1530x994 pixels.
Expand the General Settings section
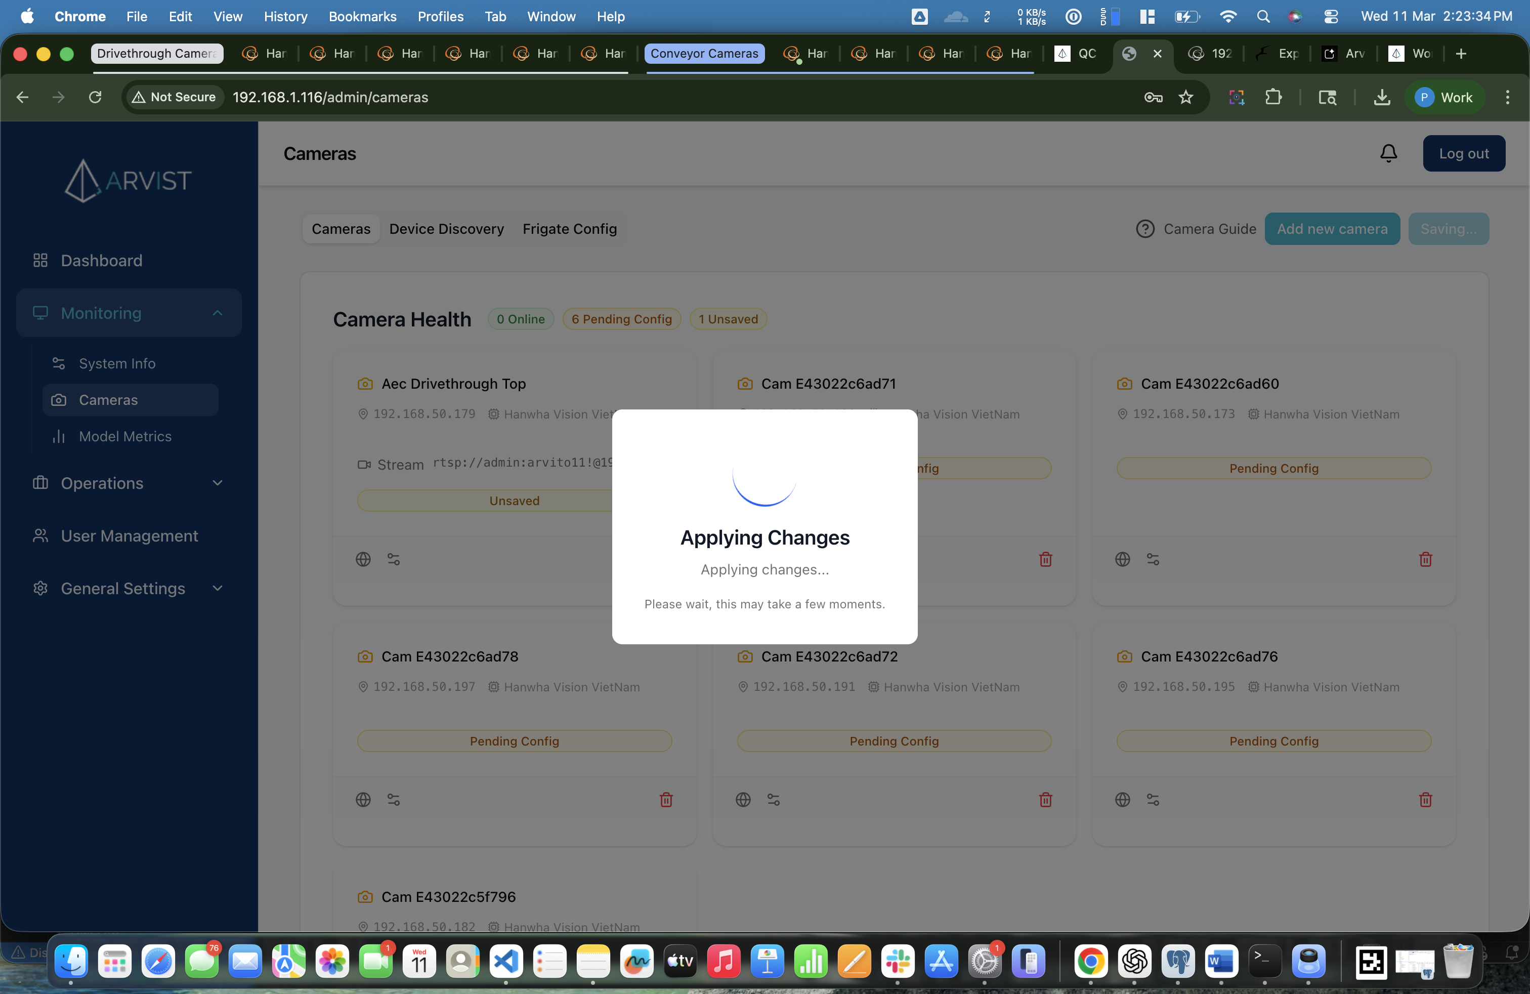(x=217, y=588)
